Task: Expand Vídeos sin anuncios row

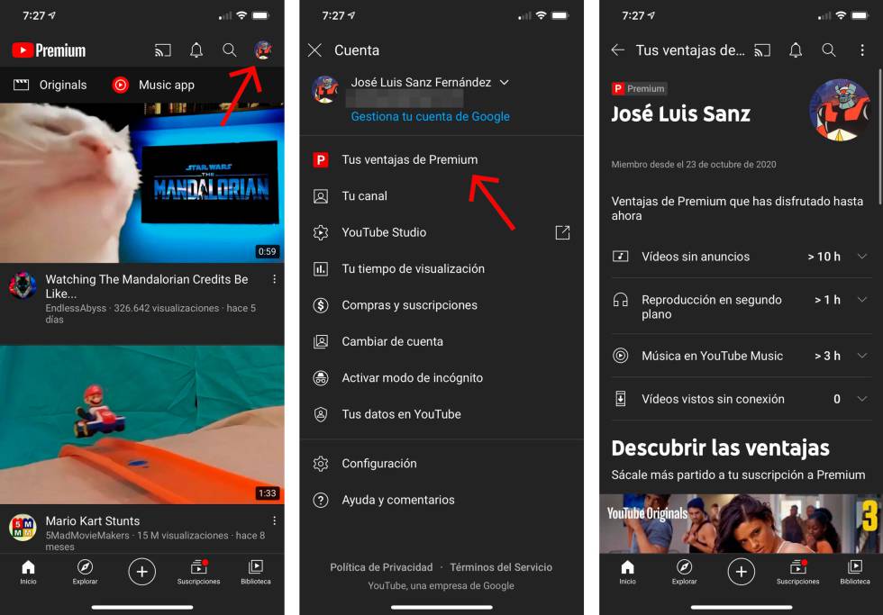Action: click(740, 257)
